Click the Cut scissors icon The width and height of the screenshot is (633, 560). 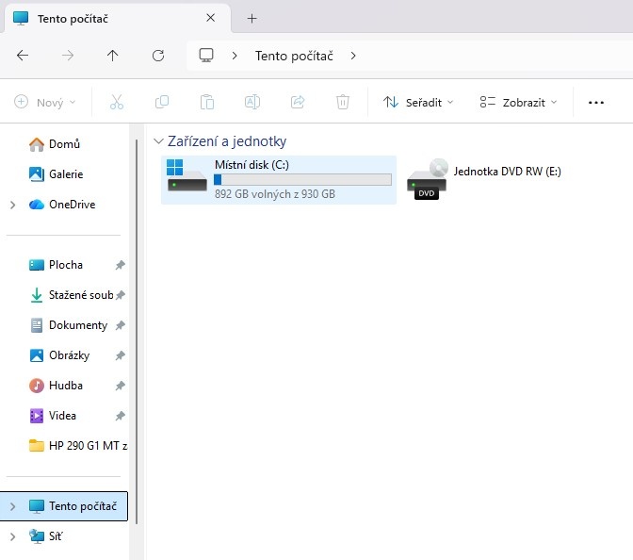pyautogui.click(x=117, y=102)
